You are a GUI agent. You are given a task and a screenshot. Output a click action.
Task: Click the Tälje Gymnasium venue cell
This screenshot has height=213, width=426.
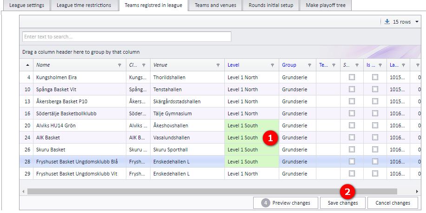[x=188, y=113]
